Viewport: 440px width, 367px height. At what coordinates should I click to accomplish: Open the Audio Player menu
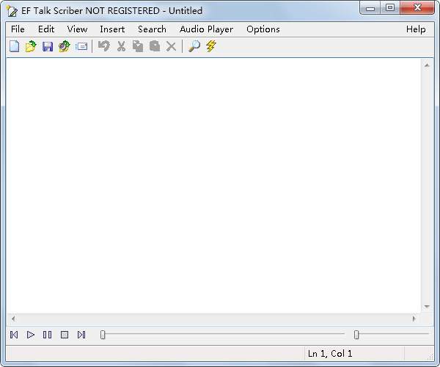coord(206,29)
